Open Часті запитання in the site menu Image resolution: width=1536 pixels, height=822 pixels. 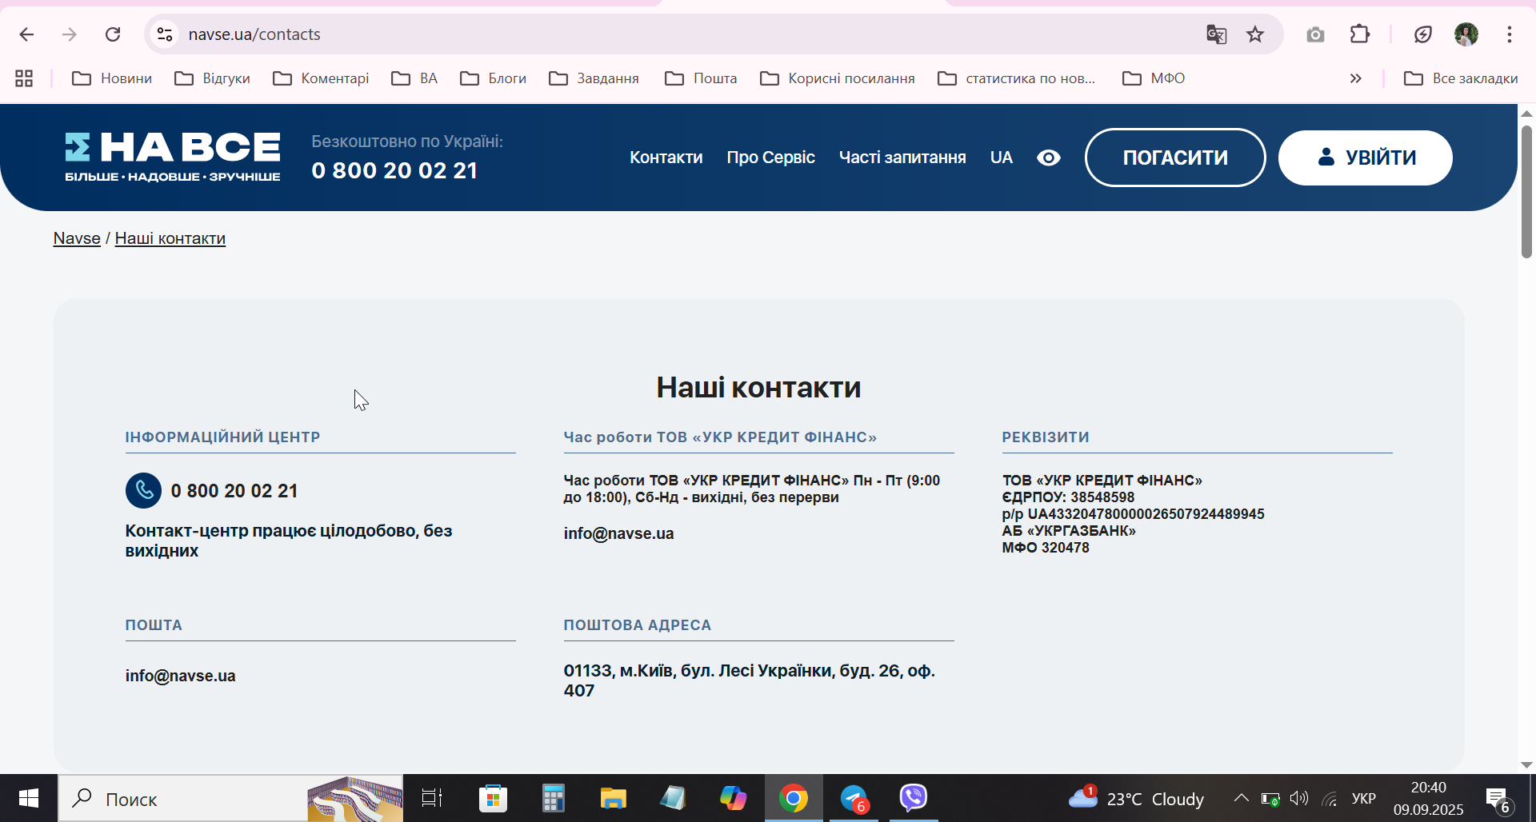click(x=902, y=158)
